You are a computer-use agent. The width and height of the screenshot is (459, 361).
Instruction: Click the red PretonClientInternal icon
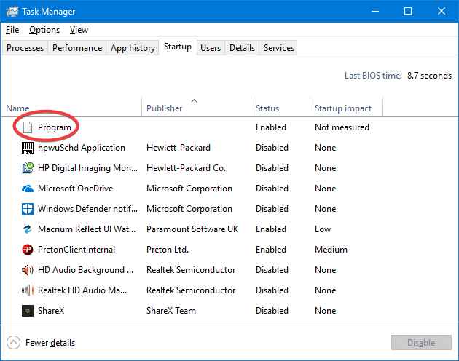(28, 250)
